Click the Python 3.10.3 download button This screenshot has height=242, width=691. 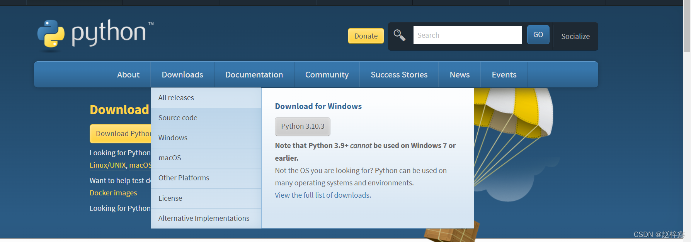[303, 126]
